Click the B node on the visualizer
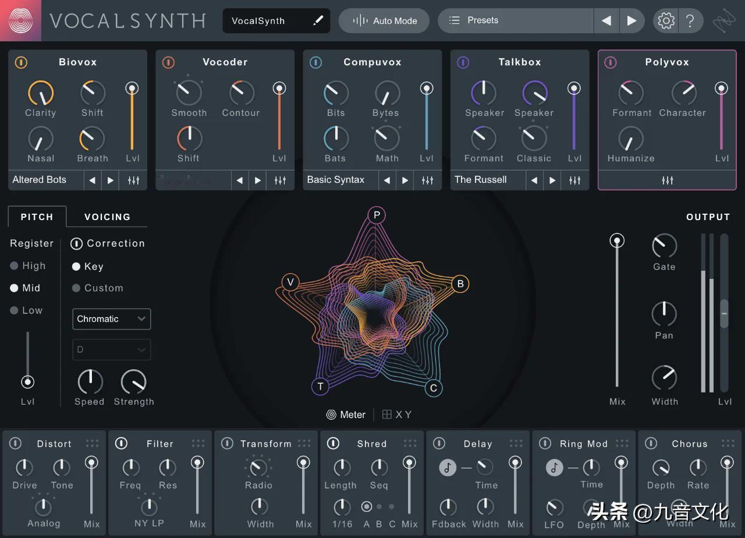This screenshot has height=538, width=745. [x=460, y=284]
